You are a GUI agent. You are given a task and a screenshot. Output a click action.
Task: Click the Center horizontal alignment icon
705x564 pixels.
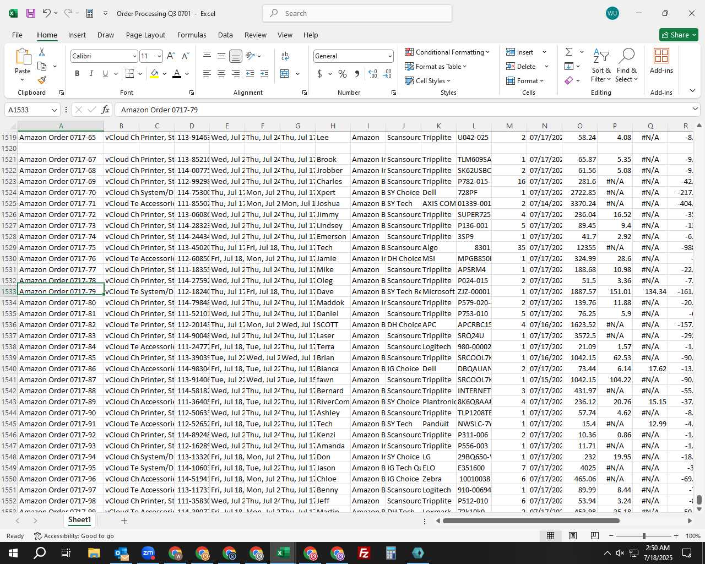point(221,74)
